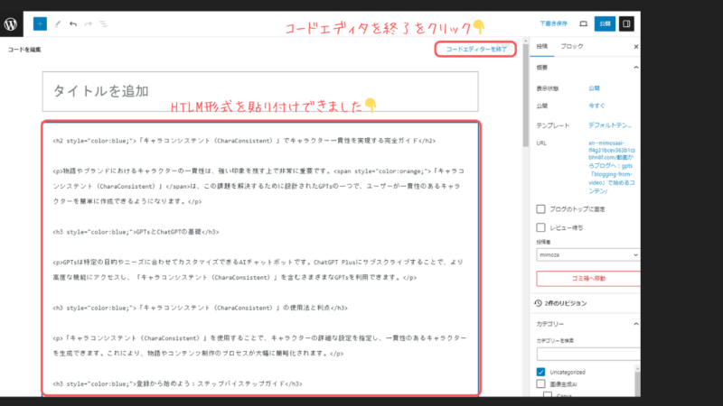The height and width of the screenshot is (406, 723).
Task: Move the post to trash ゴミ箱へ移動
Action: 588,279
